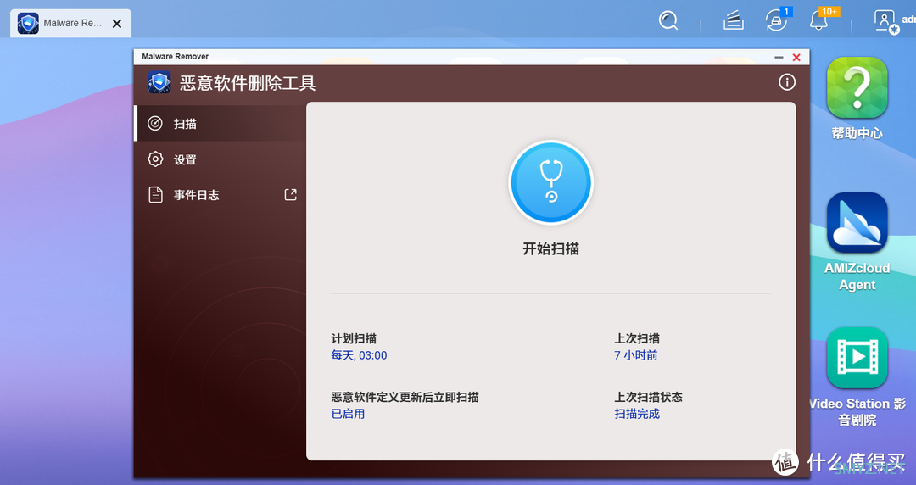Close the Malware Remover taskbar tab

click(x=117, y=24)
